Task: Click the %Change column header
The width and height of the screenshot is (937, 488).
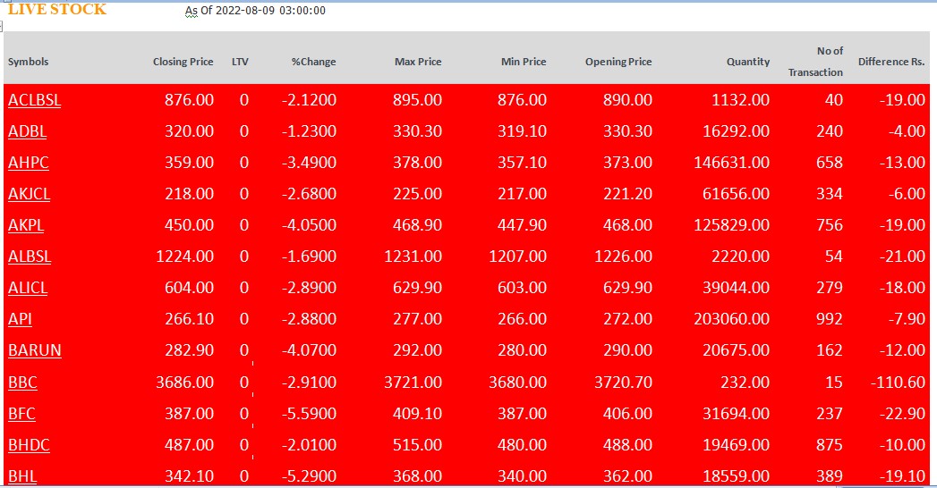Action: pyautogui.click(x=314, y=62)
